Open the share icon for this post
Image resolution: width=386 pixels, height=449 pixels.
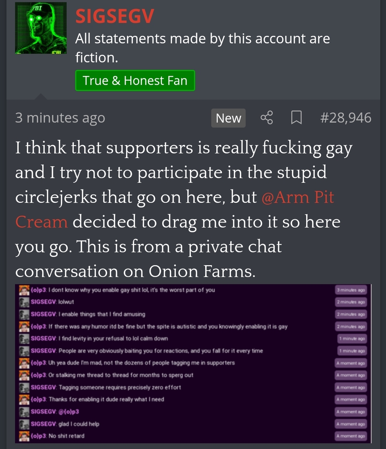click(266, 118)
